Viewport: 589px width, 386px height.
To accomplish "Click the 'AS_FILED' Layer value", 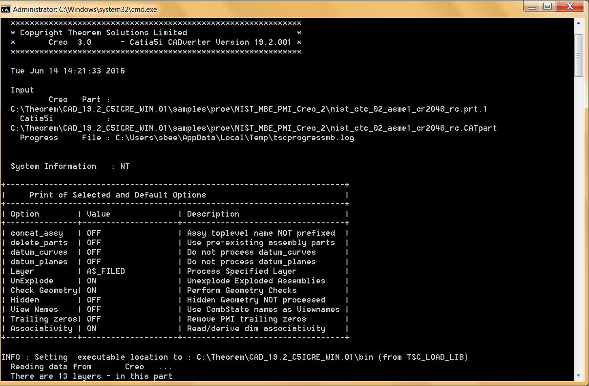I will point(106,271).
